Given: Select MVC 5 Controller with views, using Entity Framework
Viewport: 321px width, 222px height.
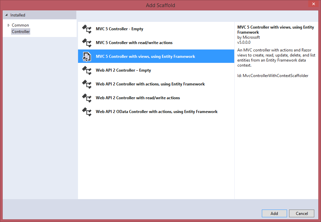Looking at the screenshot, I should [x=156, y=56].
